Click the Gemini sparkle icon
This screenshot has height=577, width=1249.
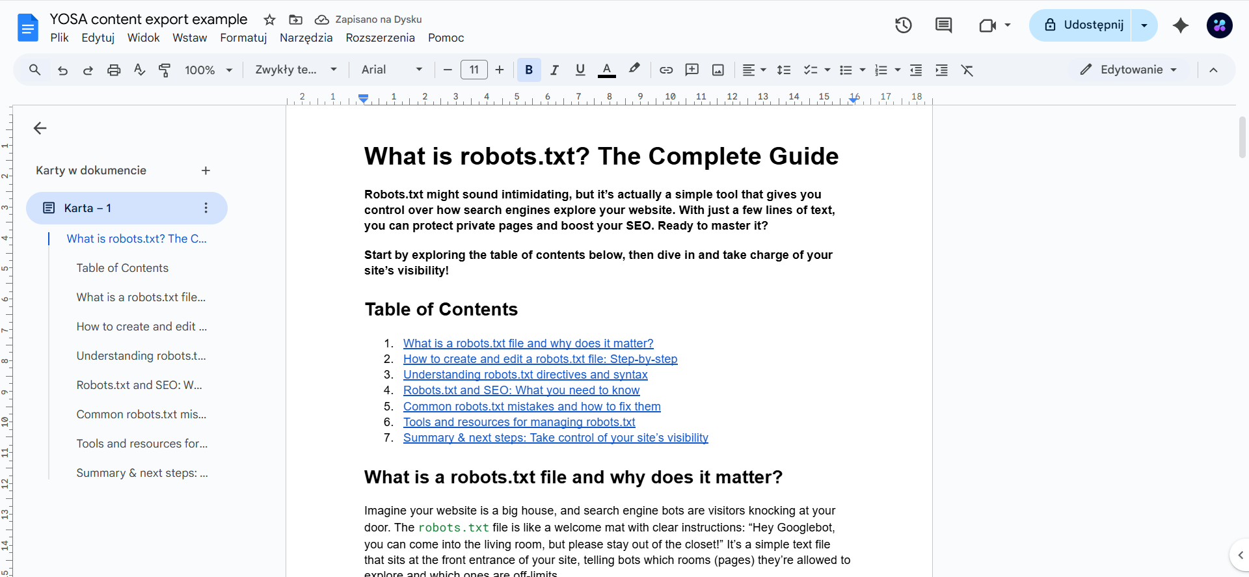[1180, 25]
